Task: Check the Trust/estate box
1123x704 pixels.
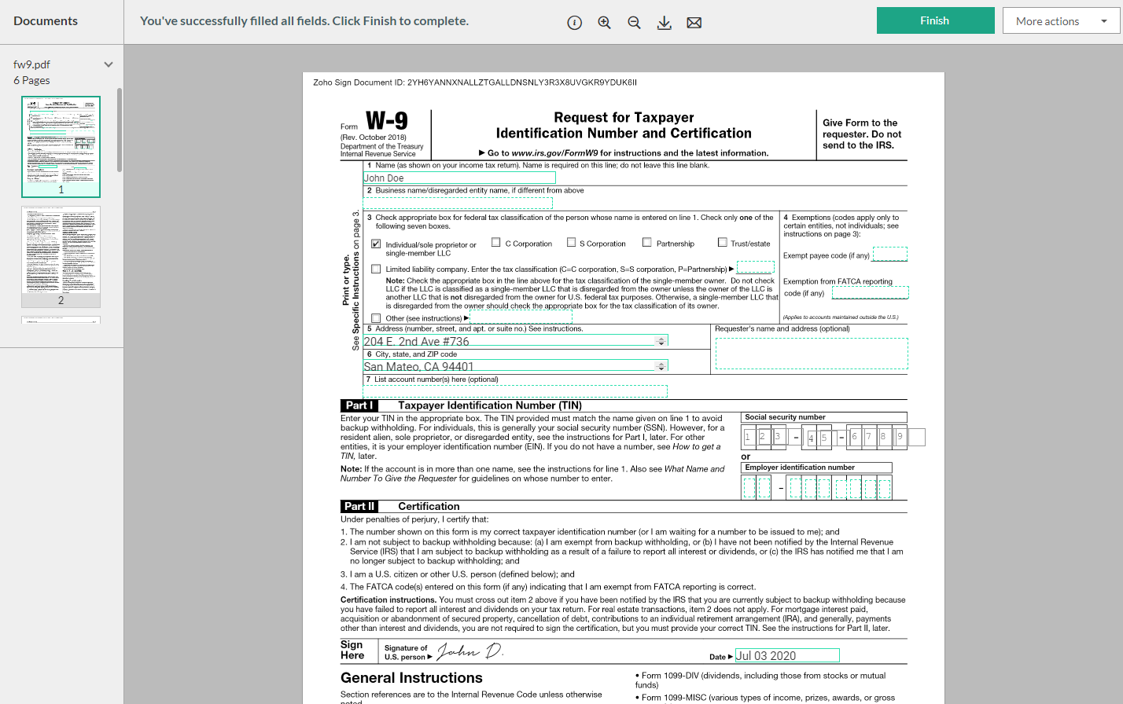Action: point(722,243)
